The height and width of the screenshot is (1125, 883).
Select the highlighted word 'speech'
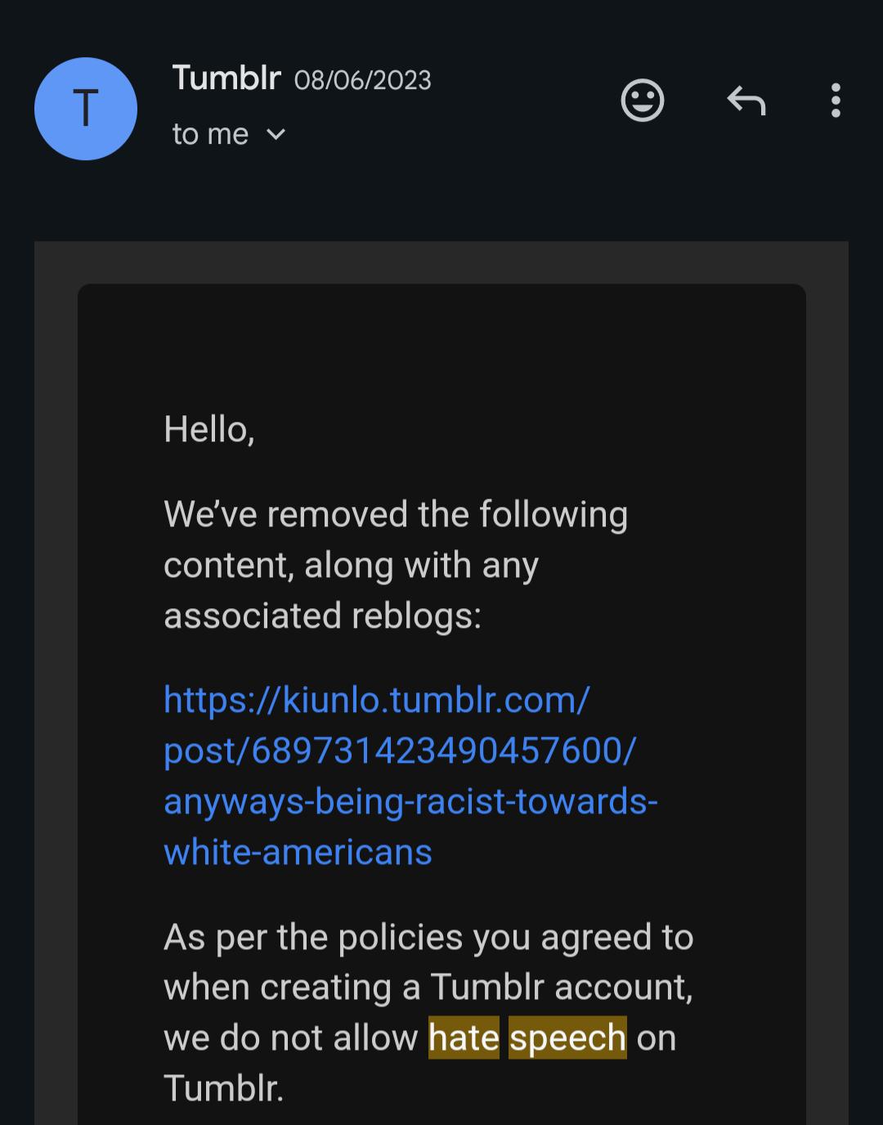tap(567, 1038)
